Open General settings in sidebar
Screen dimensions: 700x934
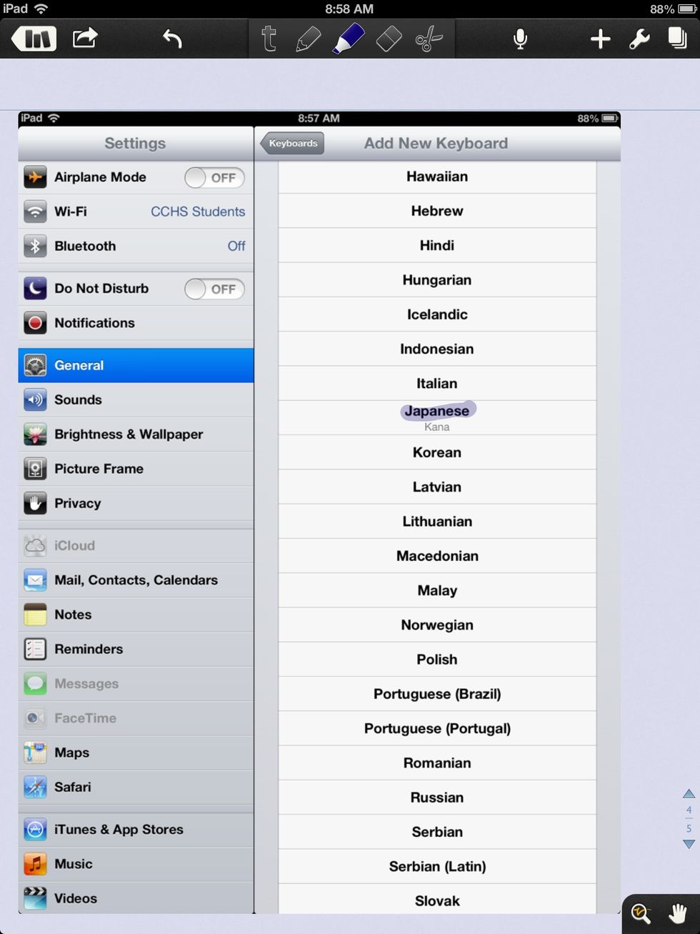pyautogui.click(x=136, y=365)
